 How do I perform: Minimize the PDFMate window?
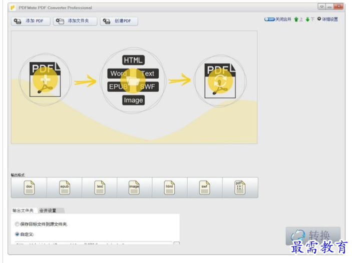pyautogui.click(x=329, y=6)
